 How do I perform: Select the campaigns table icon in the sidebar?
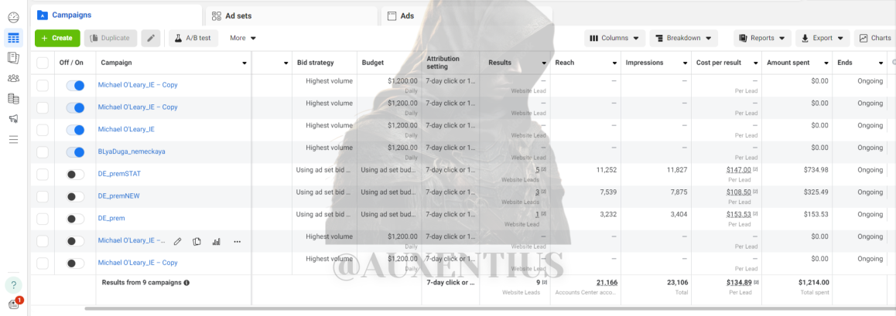(13, 38)
